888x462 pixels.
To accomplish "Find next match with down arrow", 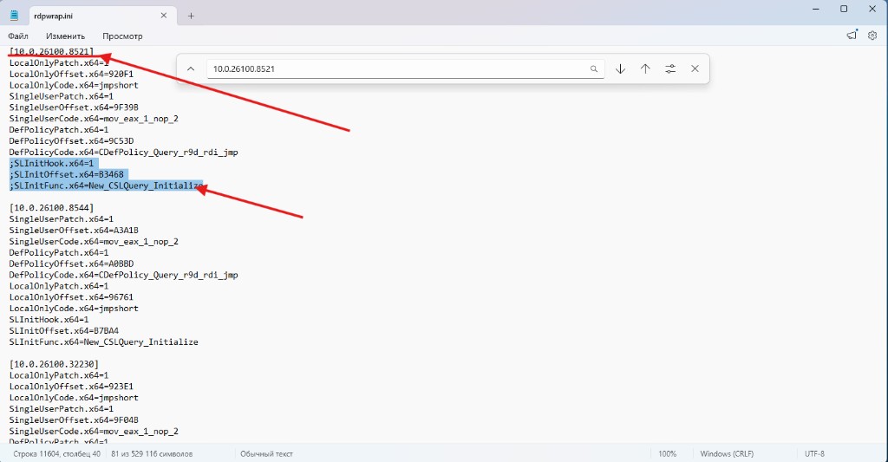I will [620, 69].
